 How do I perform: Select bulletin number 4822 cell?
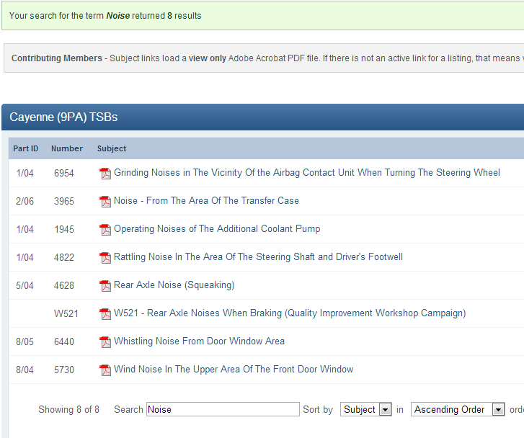pos(64,258)
